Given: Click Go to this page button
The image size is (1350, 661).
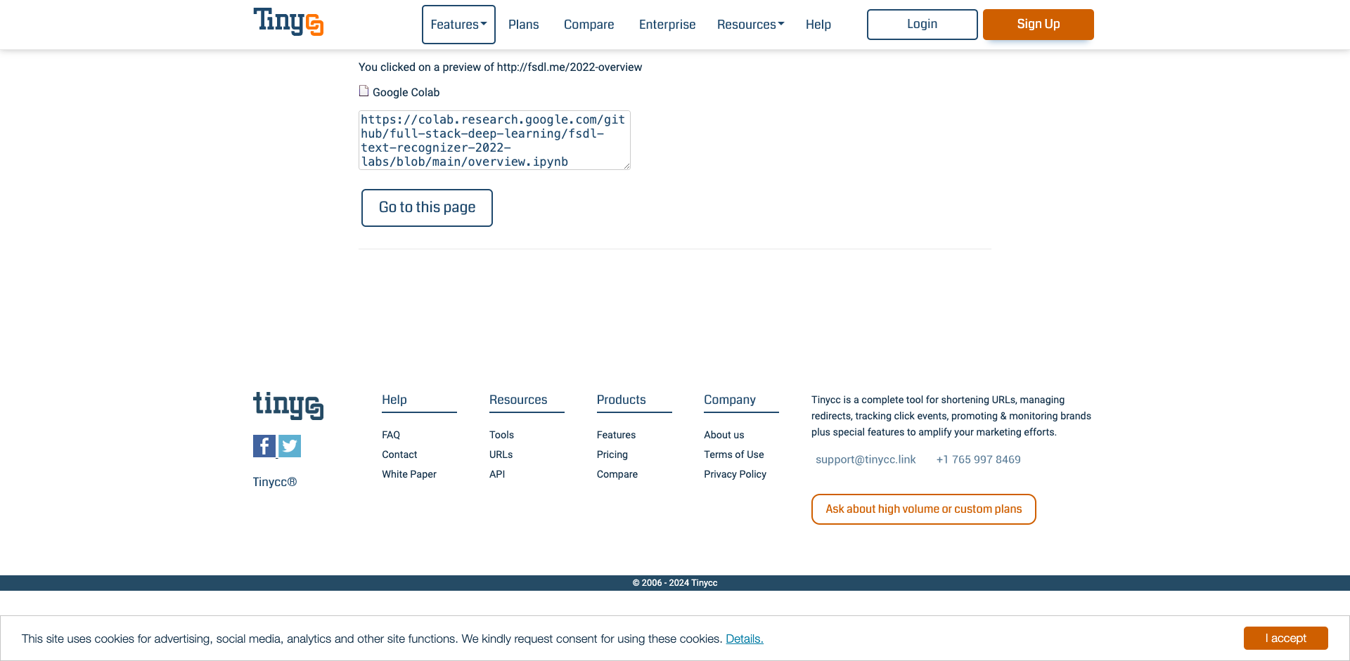Looking at the screenshot, I should click(427, 208).
